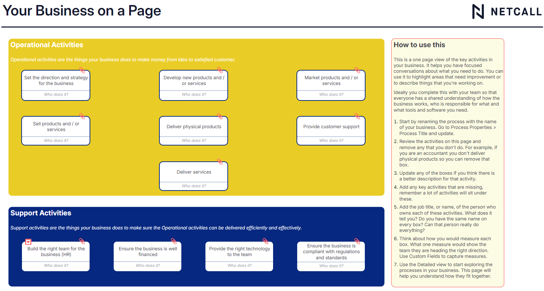Click 'Who does it?' under Market products

point(331,95)
